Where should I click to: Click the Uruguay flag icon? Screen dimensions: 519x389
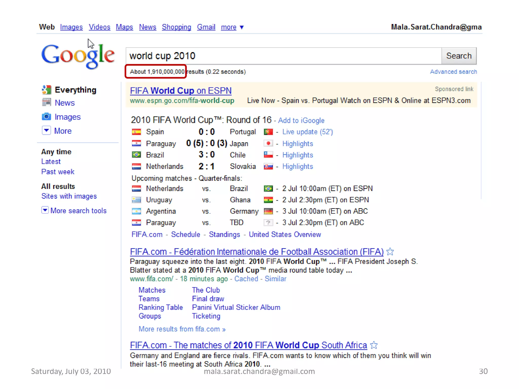136,200
